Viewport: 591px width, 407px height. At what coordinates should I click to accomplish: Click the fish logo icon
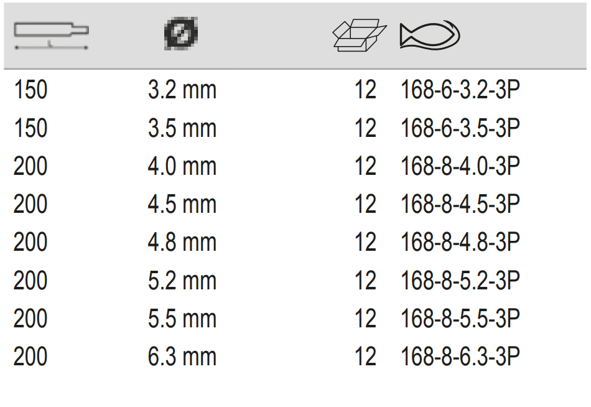point(430,35)
